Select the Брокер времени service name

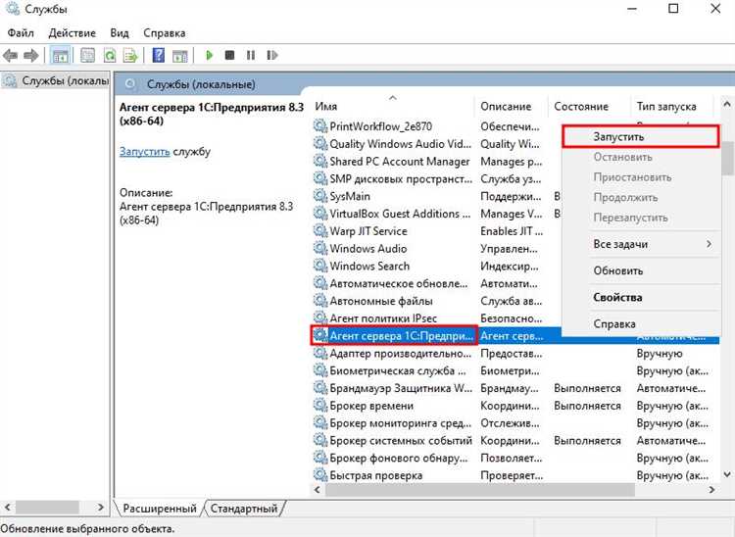pyautogui.click(x=371, y=406)
